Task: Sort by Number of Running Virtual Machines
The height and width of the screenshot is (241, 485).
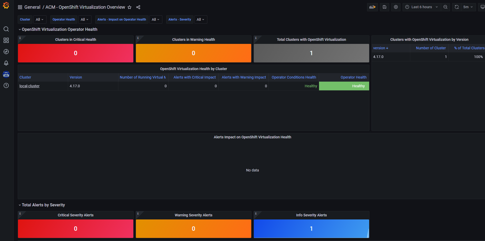Action: point(143,77)
